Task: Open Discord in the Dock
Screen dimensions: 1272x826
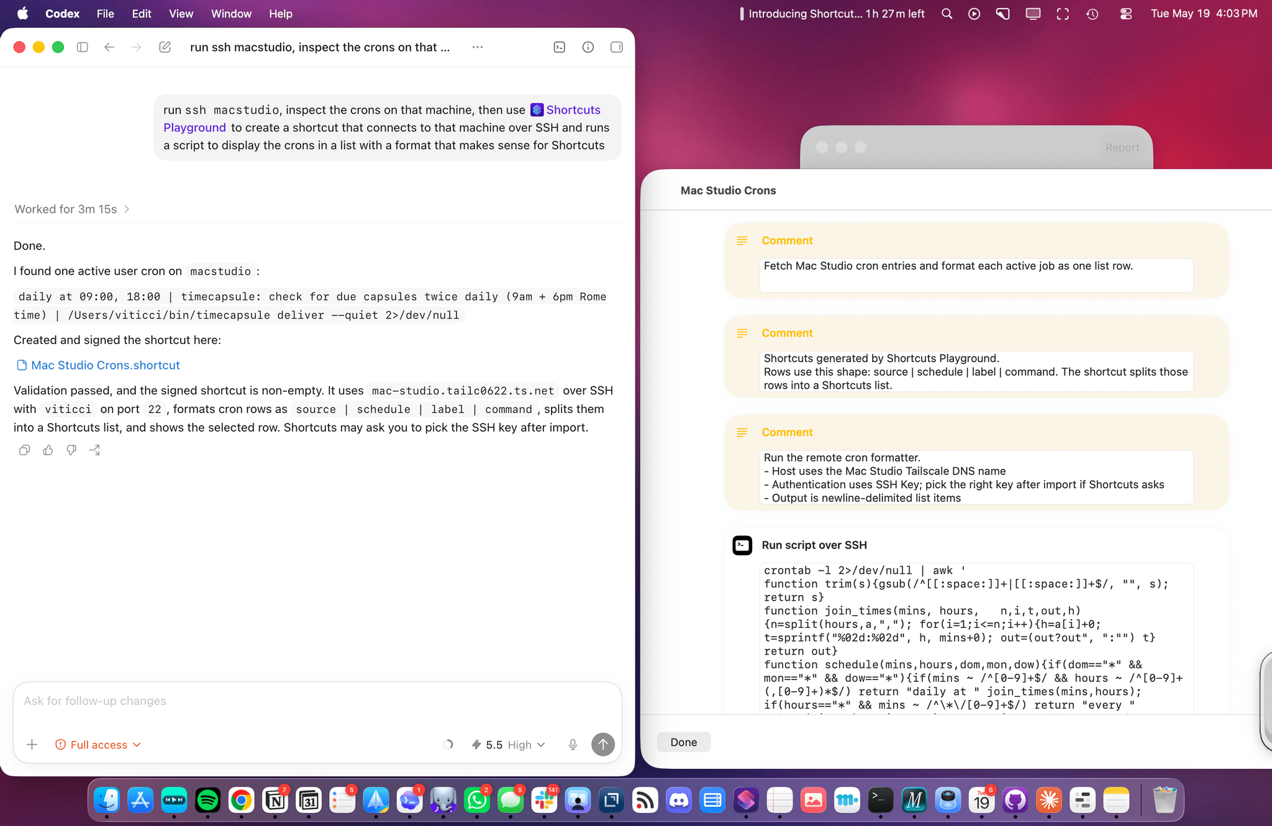Action: (679, 801)
